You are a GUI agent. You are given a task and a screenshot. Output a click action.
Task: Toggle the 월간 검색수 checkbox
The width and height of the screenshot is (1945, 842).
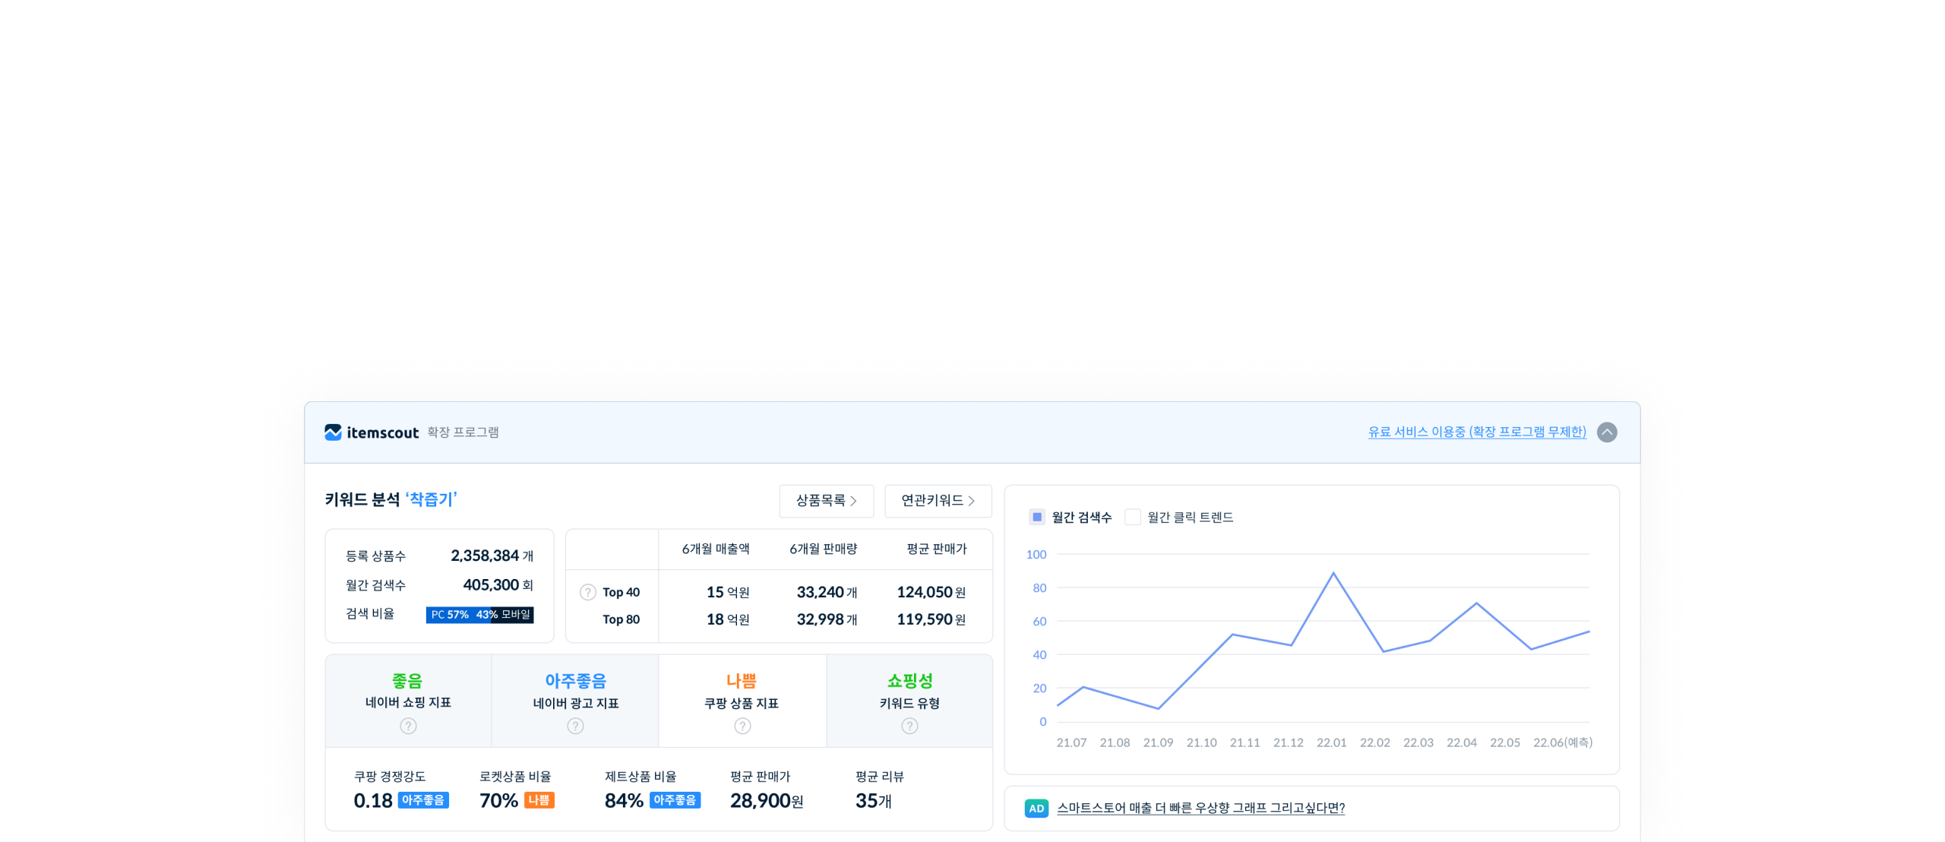coord(1037,517)
